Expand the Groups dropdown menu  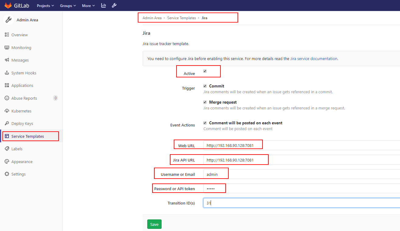(x=68, y=5)
